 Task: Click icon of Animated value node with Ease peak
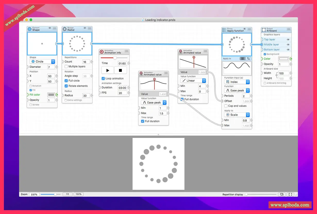coord(141,74)
